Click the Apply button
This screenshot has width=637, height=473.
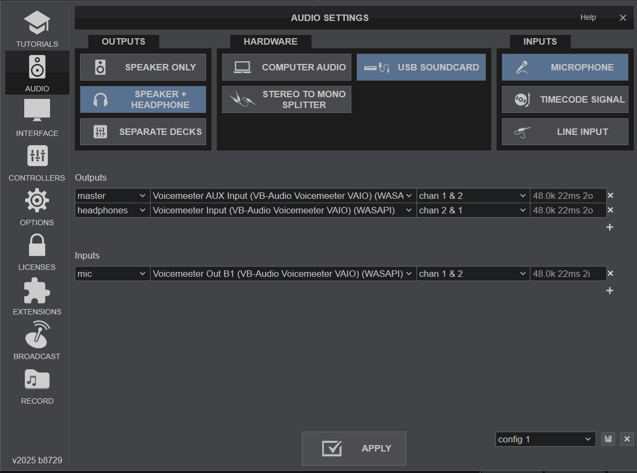(x=354, y=448)
